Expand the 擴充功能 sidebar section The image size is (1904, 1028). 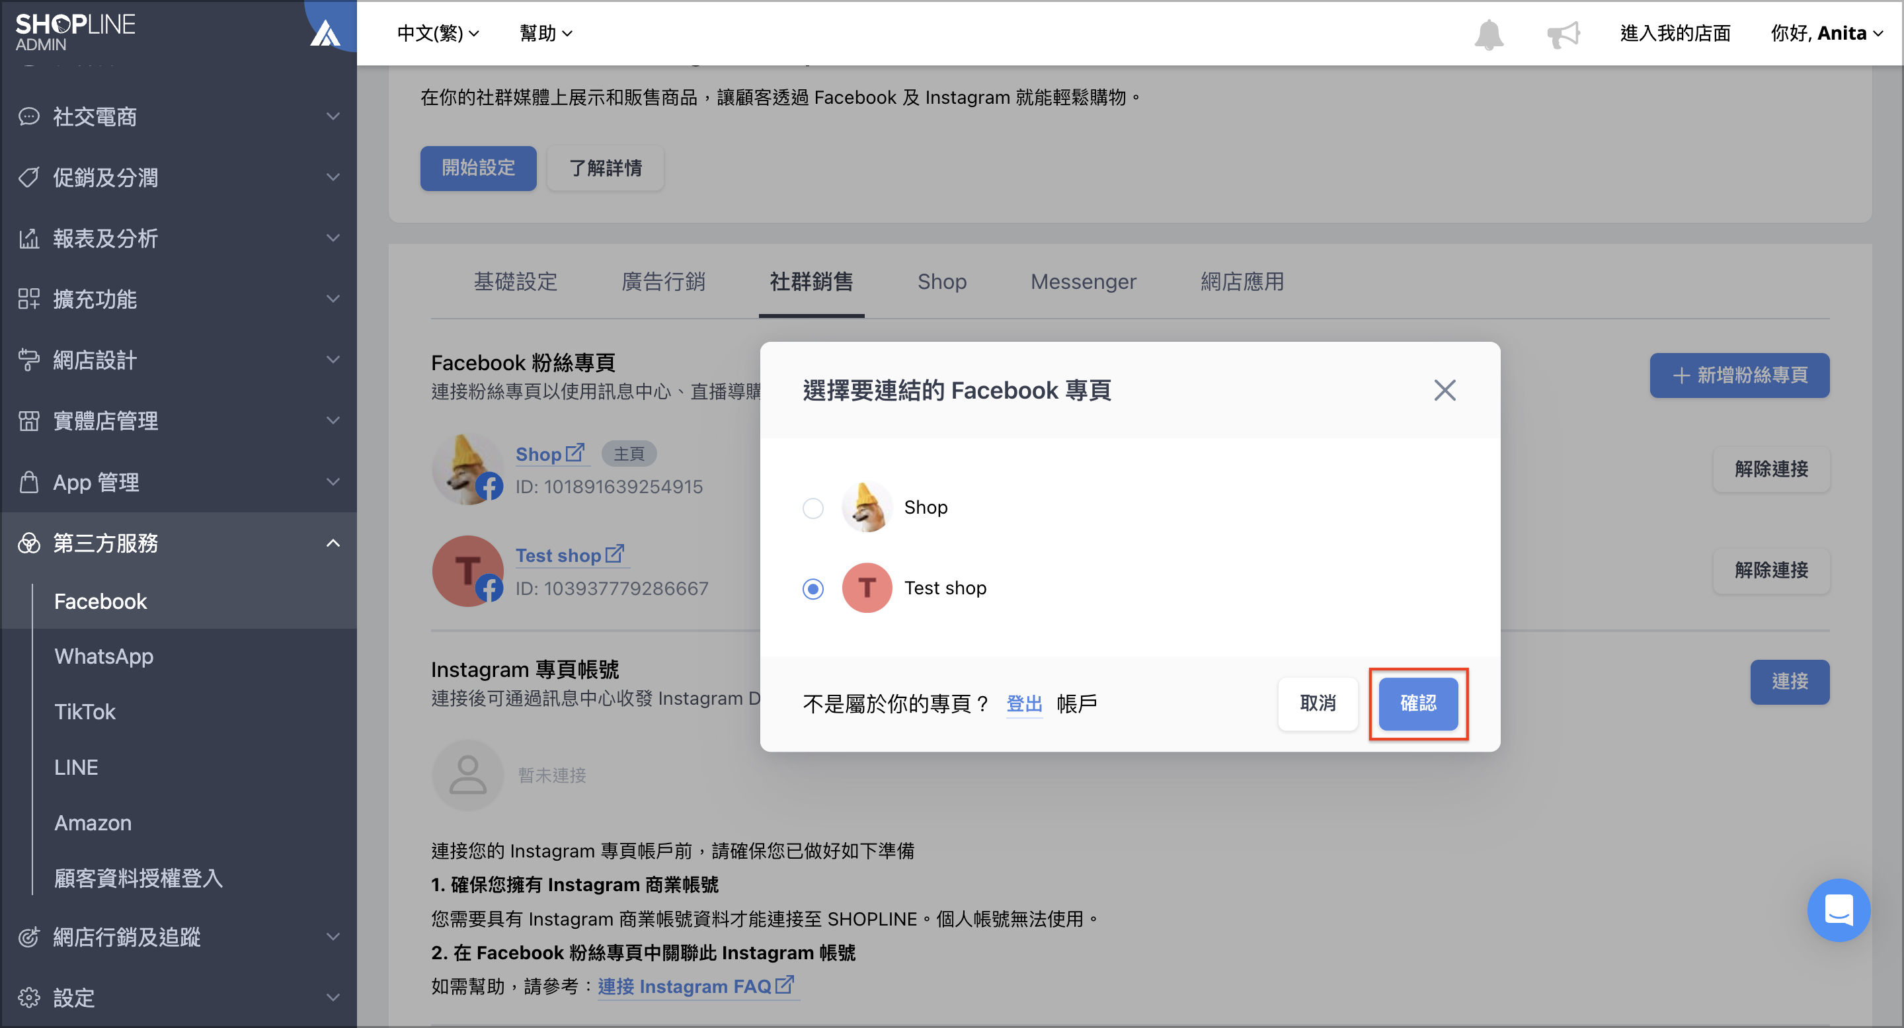(x=178, y=299)
